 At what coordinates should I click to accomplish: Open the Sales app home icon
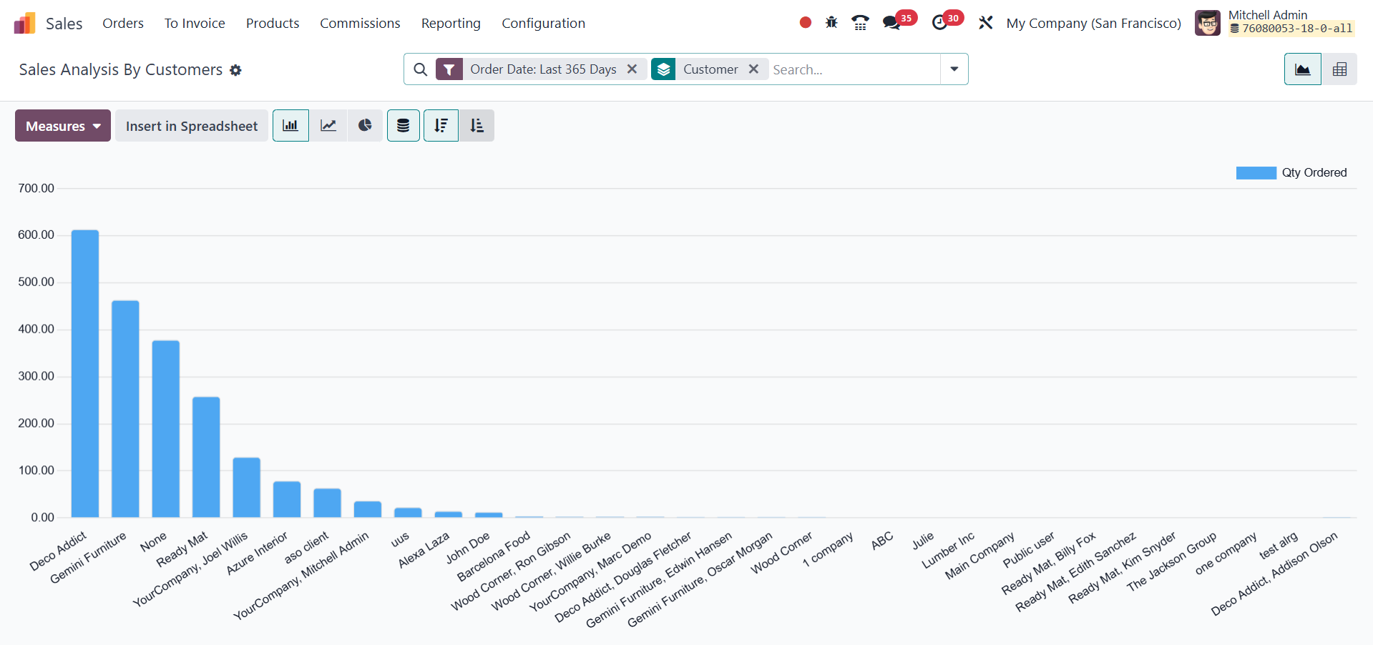coord(24,24)
